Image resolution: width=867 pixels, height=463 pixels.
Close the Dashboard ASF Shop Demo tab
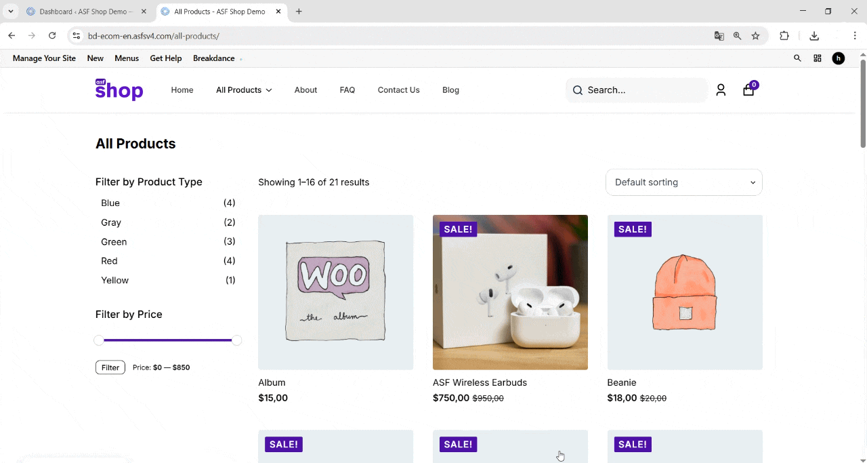click(144, 12)
